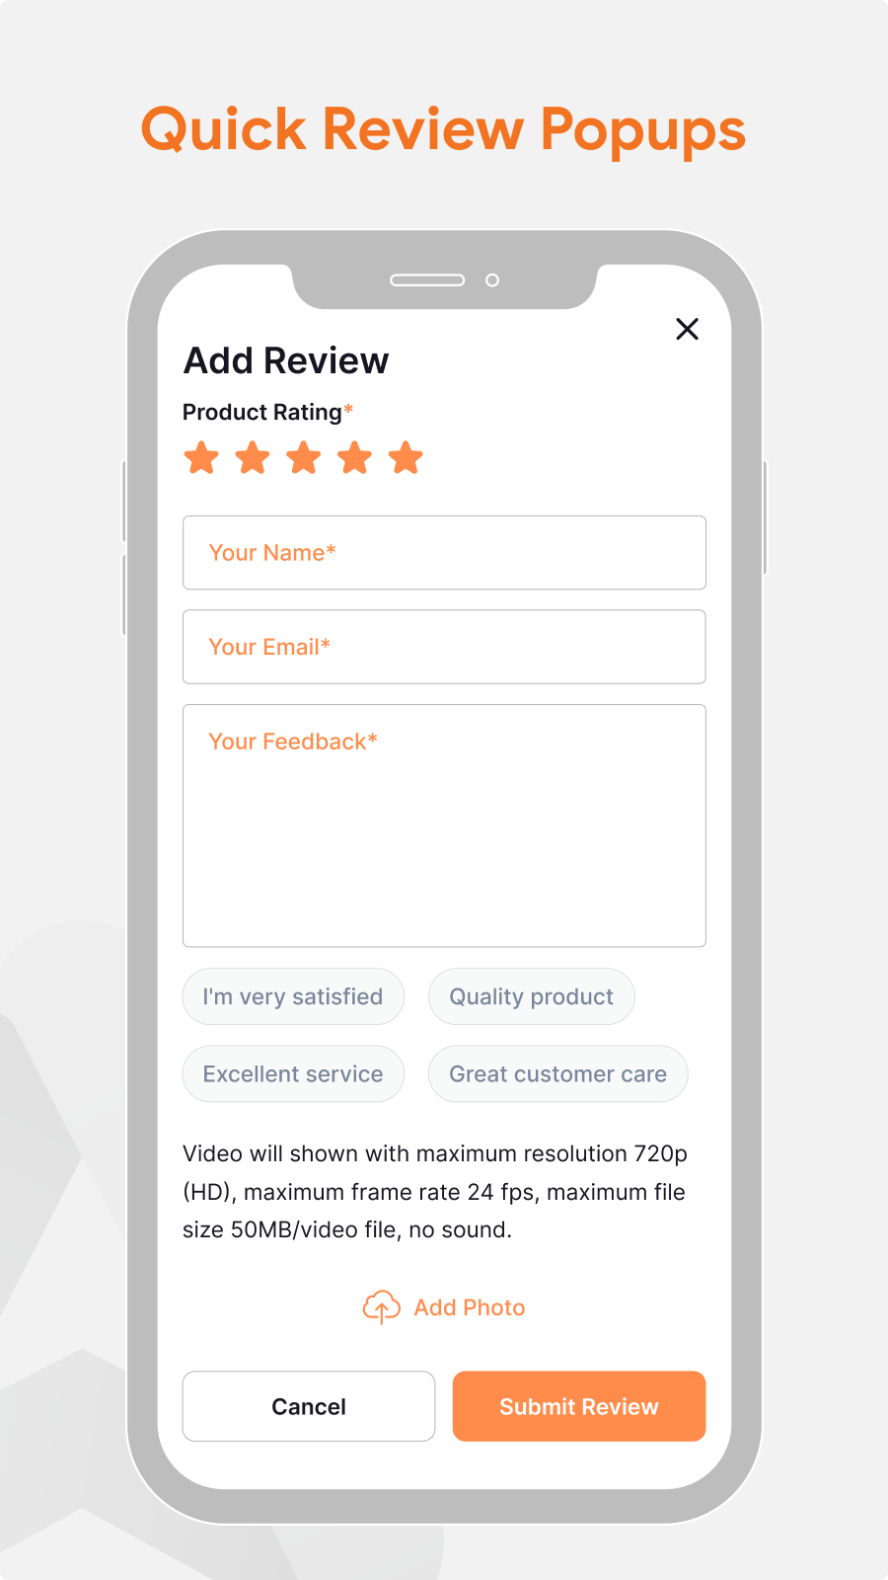The image size is (888, 1580).
Task: Click the video resolution notice text
Action: pyautogui.click(x=434, y=1192)
